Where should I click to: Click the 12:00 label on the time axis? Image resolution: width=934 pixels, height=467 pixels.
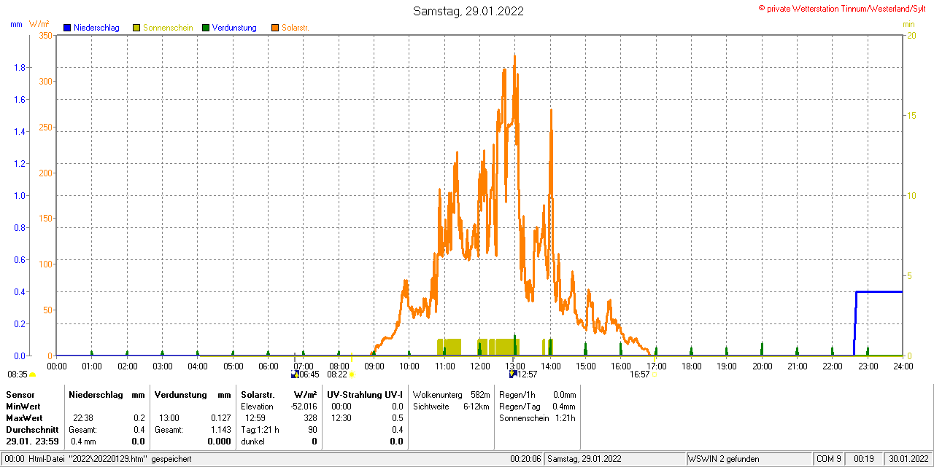coord(480,366)
